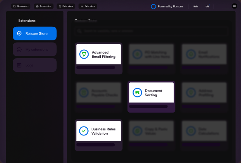Go to the Documents tab

(x=21, y=6)
